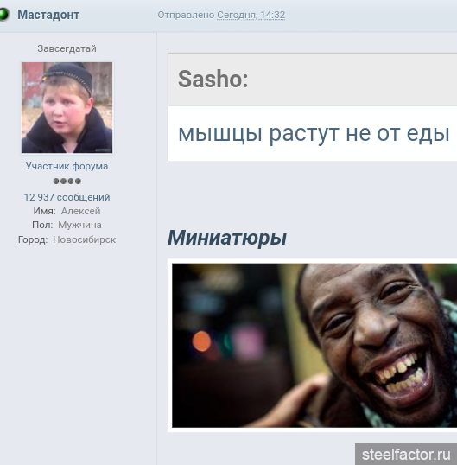
Task: Click the green online status icon
Action: coord(3,15)
